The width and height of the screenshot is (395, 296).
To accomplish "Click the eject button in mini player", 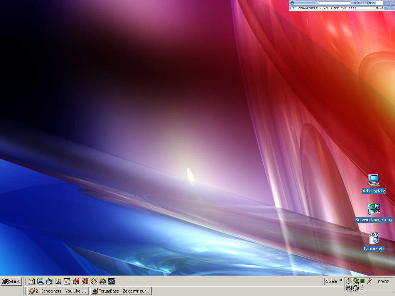I will [x=374, y=3].
